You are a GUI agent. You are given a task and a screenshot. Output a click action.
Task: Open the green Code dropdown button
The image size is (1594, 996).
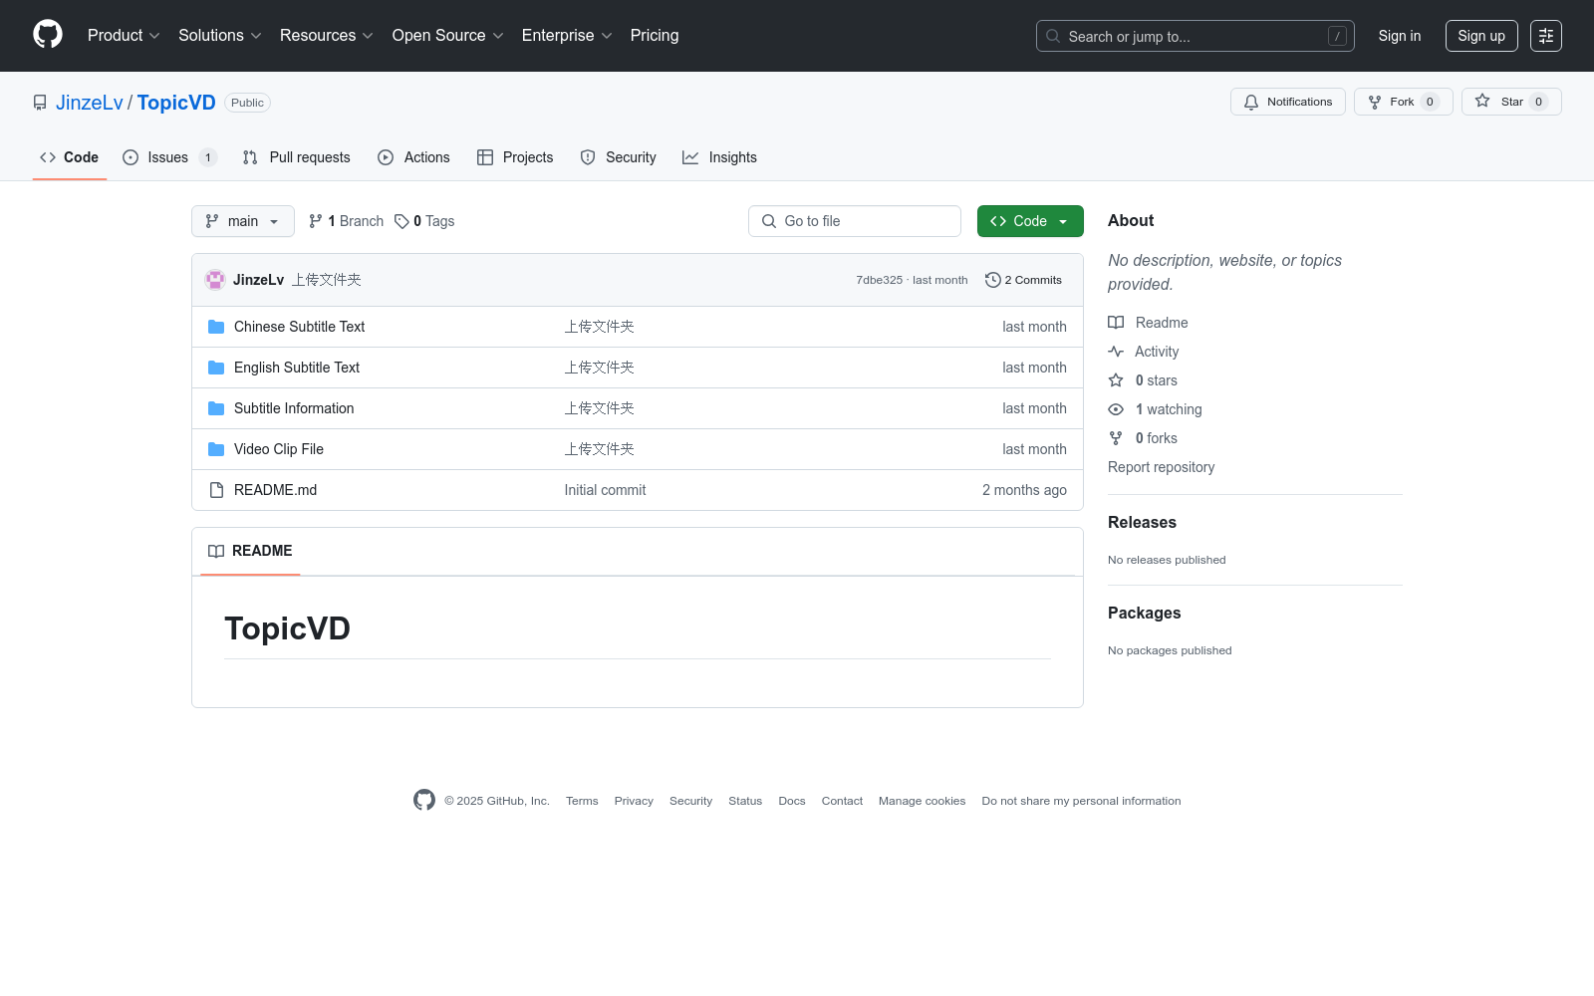point(1030,221)
